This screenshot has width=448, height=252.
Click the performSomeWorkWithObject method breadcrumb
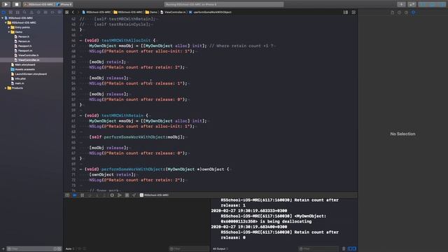coord(210,13)
